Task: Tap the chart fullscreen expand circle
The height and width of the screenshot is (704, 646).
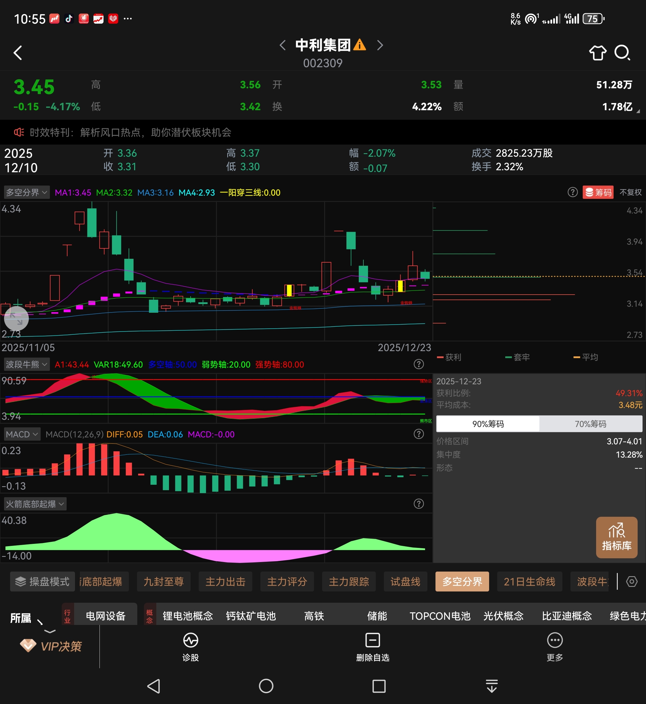Action: coord(16,318)
